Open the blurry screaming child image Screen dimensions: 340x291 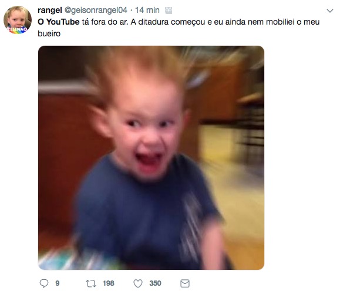click(x=151, y=158)
